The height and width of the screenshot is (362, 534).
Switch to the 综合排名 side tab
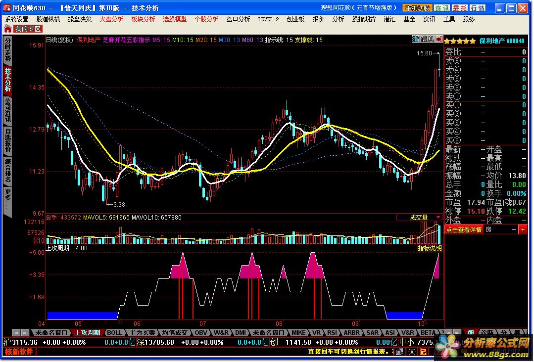(7, 171)
